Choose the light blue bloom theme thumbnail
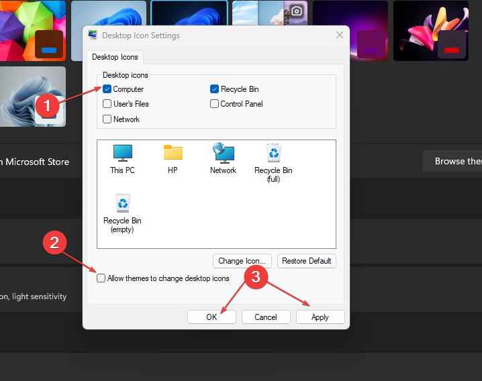 tap(109, 13)
